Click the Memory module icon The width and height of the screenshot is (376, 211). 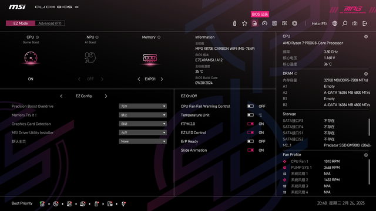coord(150,58)
